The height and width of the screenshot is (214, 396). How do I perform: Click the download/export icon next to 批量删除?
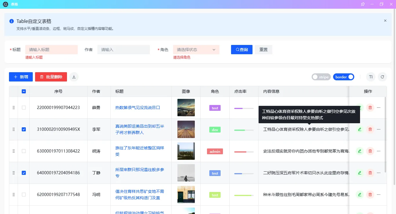(74, 77)
